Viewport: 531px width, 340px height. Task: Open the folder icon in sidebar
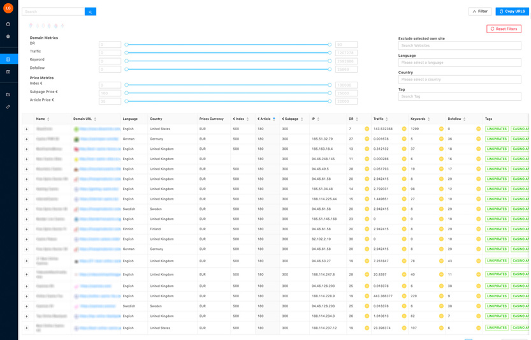(x=8, y=94)
